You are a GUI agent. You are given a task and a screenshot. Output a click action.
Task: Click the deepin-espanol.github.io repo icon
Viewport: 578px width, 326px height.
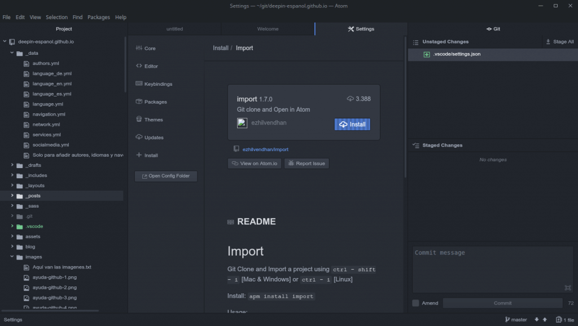12,42
